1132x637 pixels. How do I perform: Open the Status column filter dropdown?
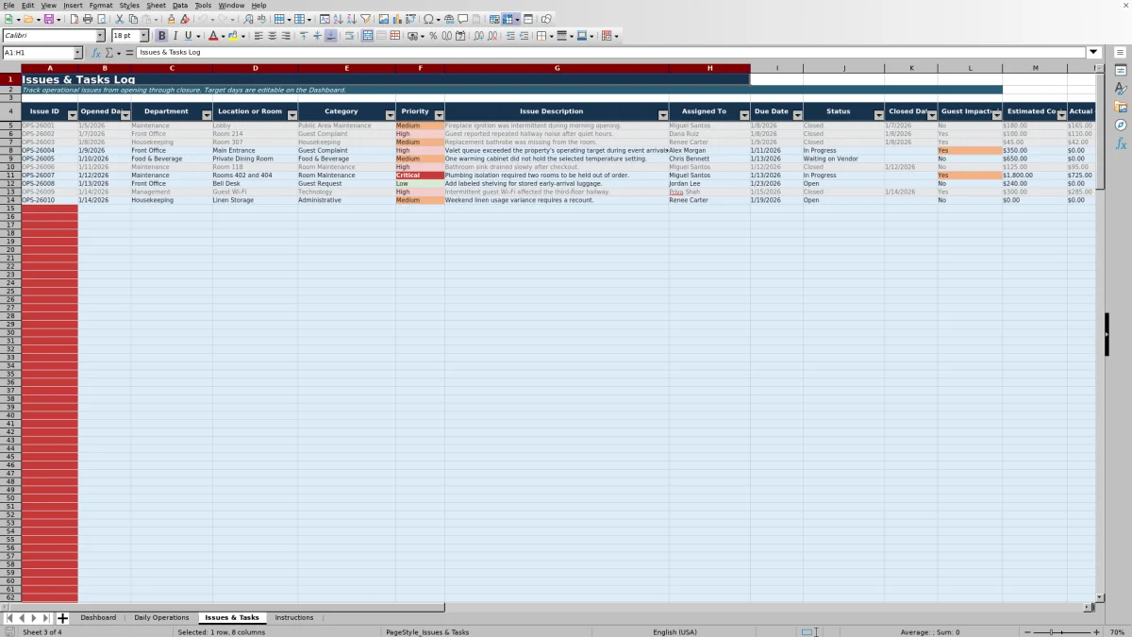879,115
